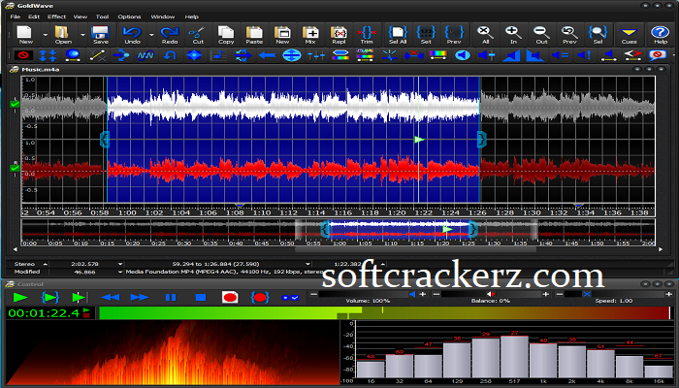The width and height of the screenshot is (679, 388).
Task: Click the equalizer sliders effect icon
Action: coord(316,55)
